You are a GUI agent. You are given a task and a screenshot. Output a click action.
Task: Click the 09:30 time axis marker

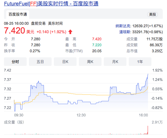click(19, 115)
